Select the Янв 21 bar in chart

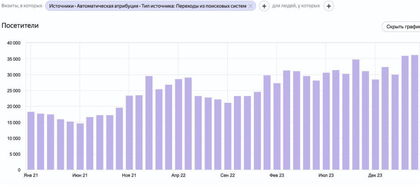tap(31, 141)
